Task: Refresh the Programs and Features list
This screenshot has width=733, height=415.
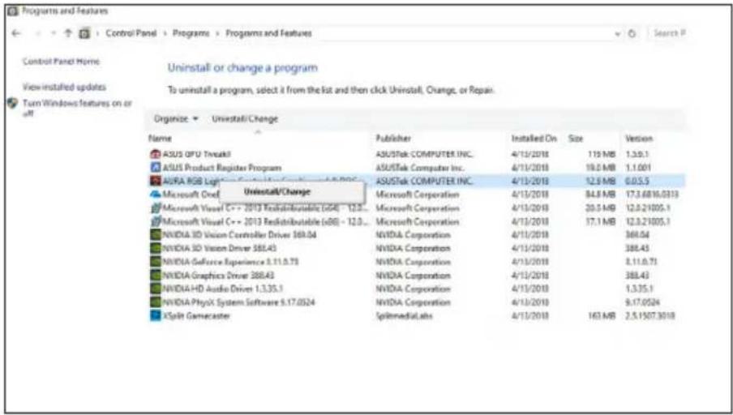Action: pyautogui.click(x=632, y=34)
